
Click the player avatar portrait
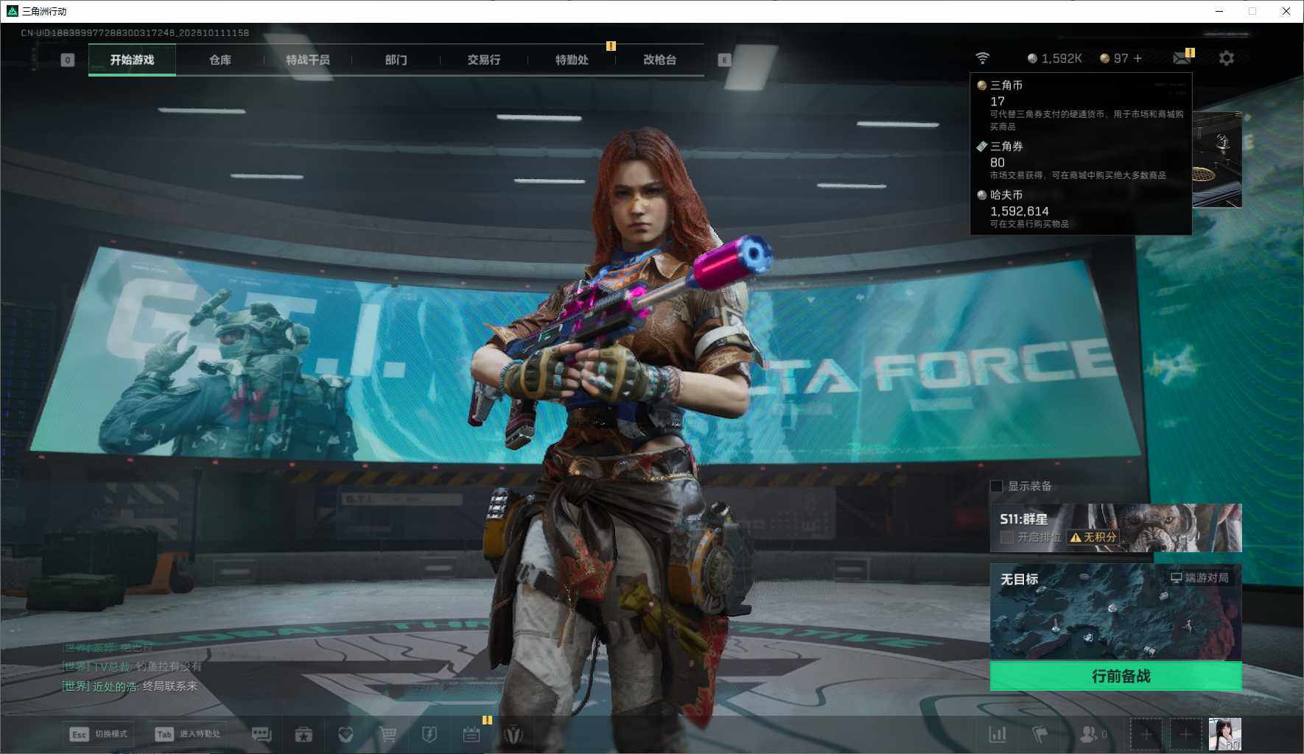click(1225, 734)
